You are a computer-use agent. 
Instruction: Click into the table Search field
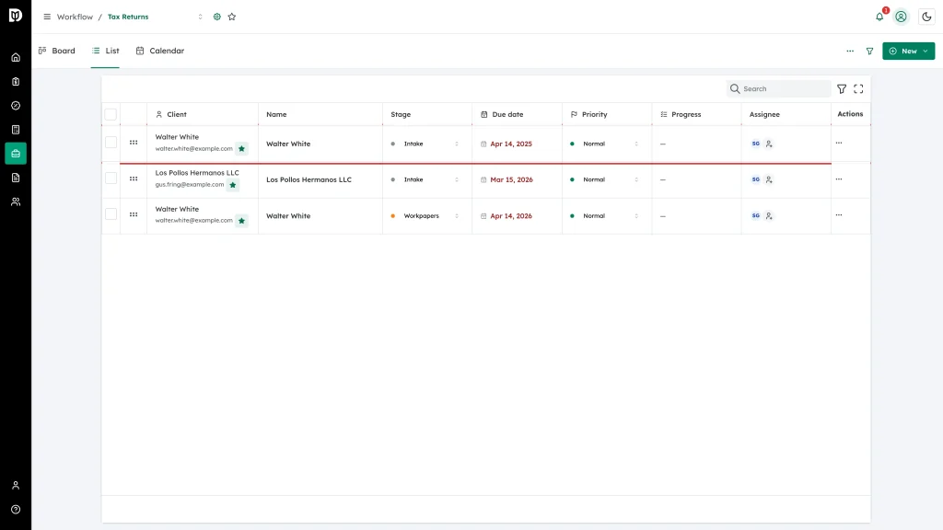(x=779, y=89)
